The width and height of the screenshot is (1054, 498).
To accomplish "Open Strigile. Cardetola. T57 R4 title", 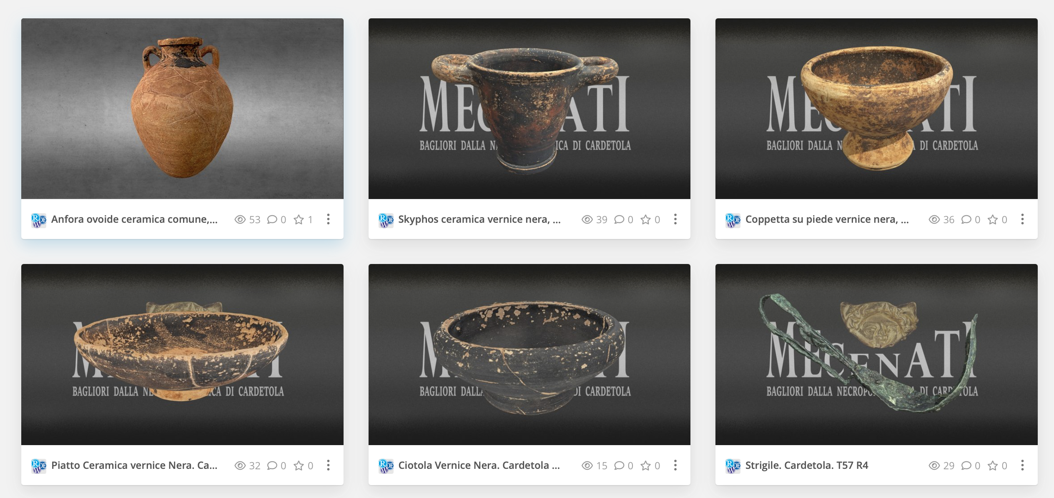I will click(807, 466).
